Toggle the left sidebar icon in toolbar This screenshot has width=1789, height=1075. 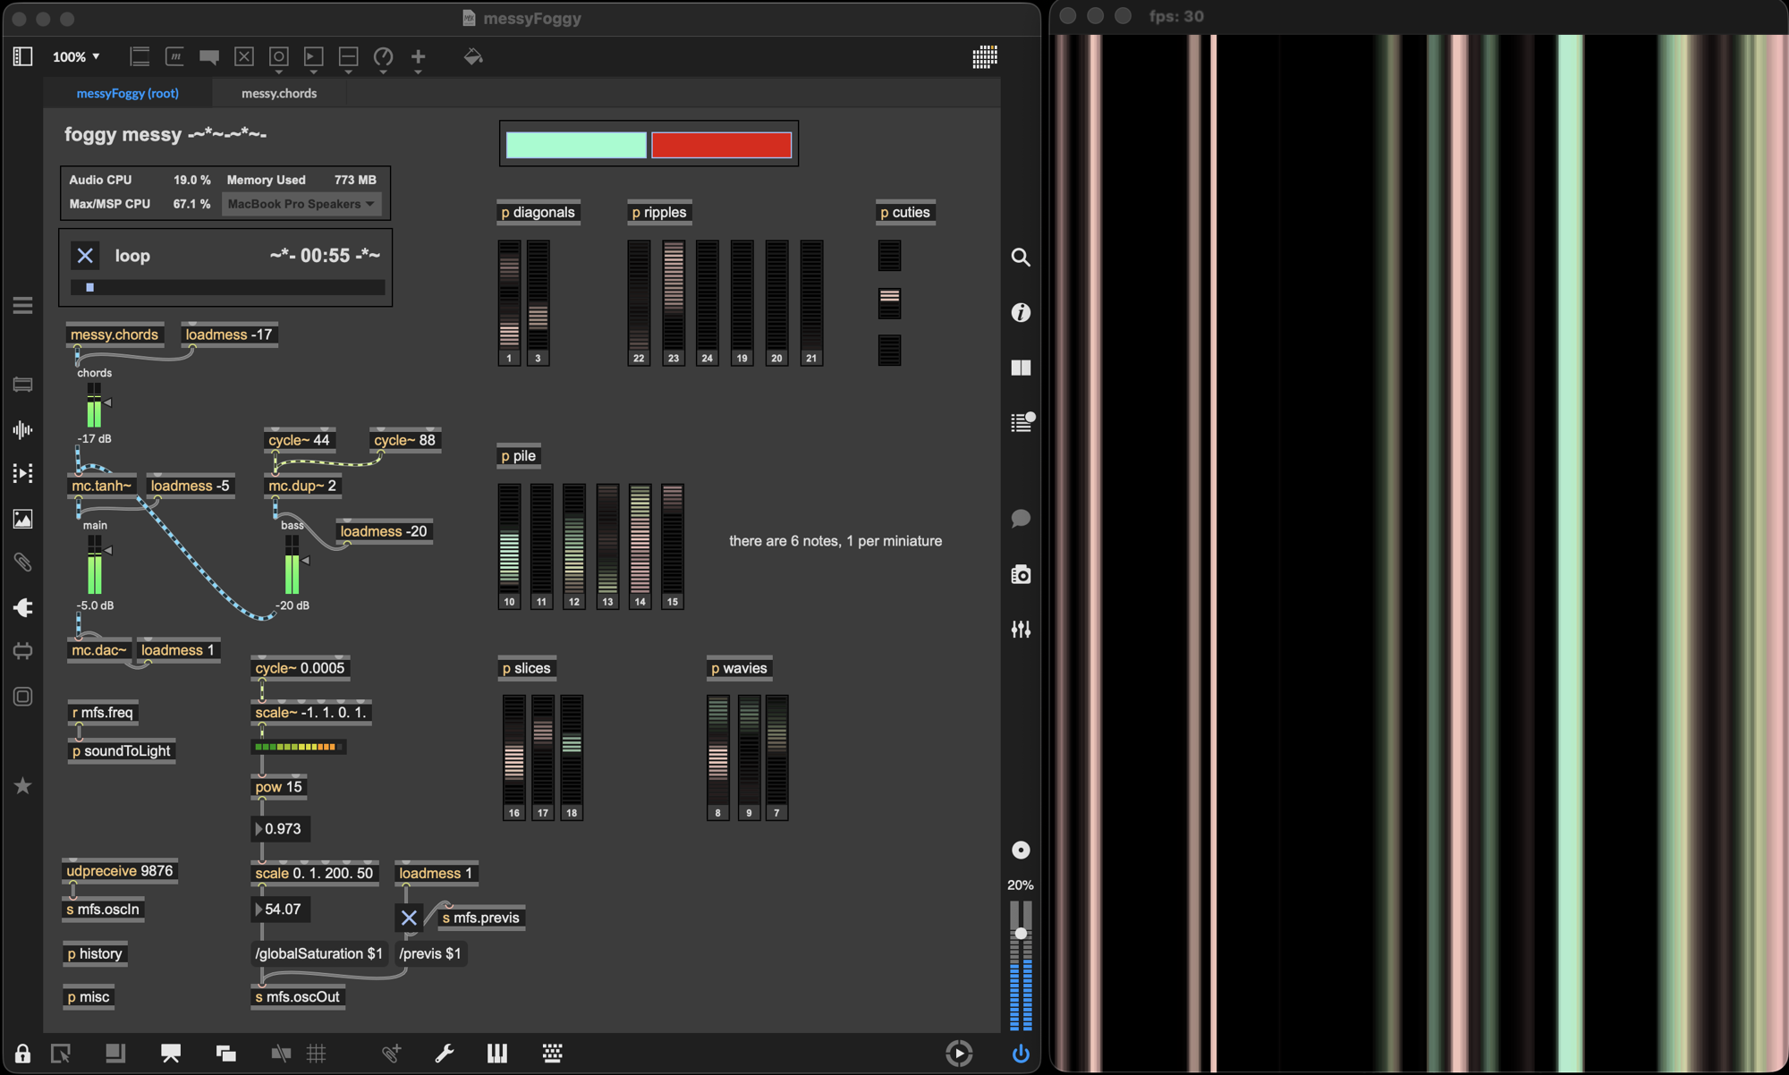22,56
